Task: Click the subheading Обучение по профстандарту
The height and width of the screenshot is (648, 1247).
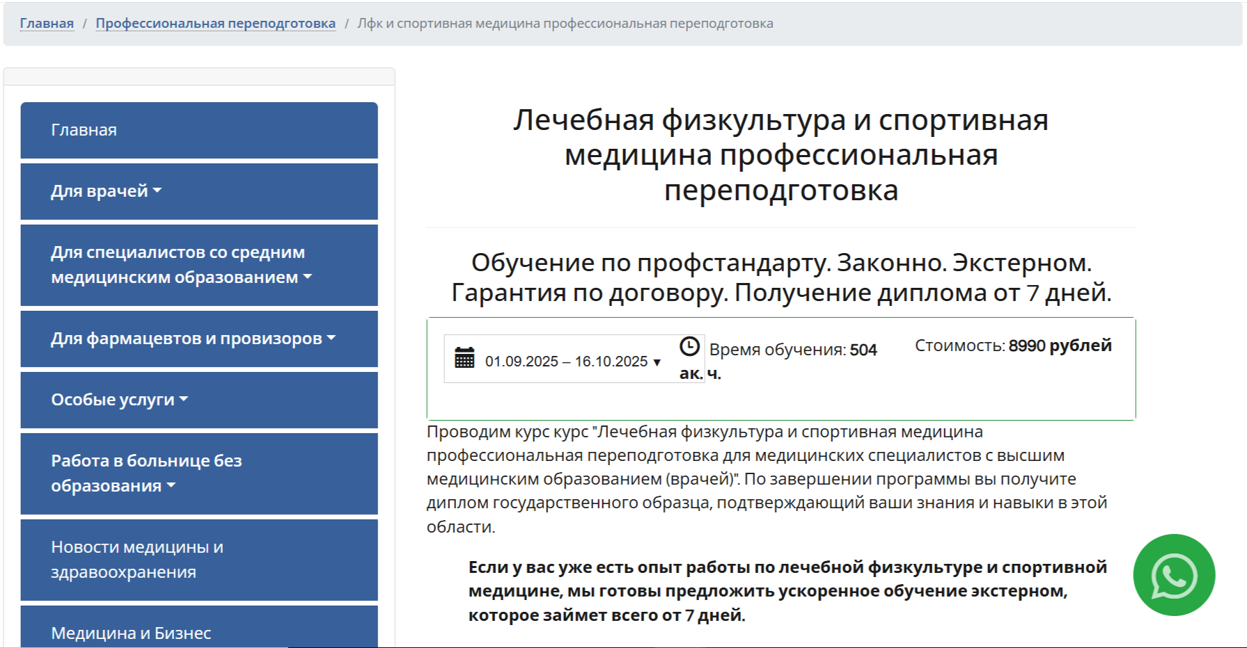Action: click(x=781, y=277)
